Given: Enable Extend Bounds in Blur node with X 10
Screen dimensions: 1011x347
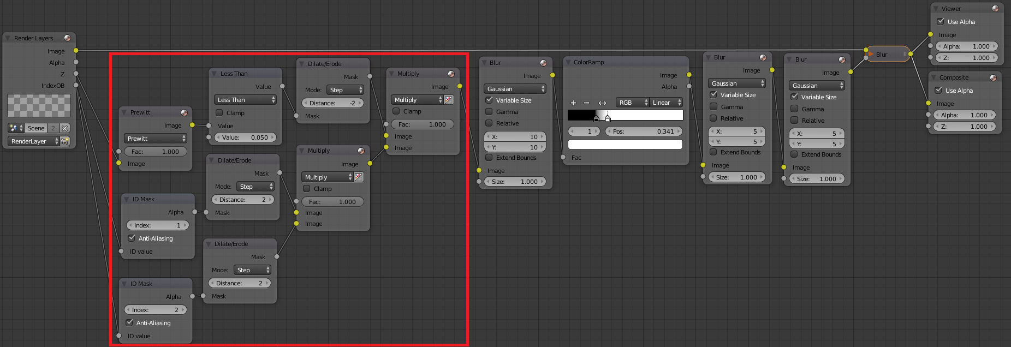Looking at the screenshot, I should [489, 157].
